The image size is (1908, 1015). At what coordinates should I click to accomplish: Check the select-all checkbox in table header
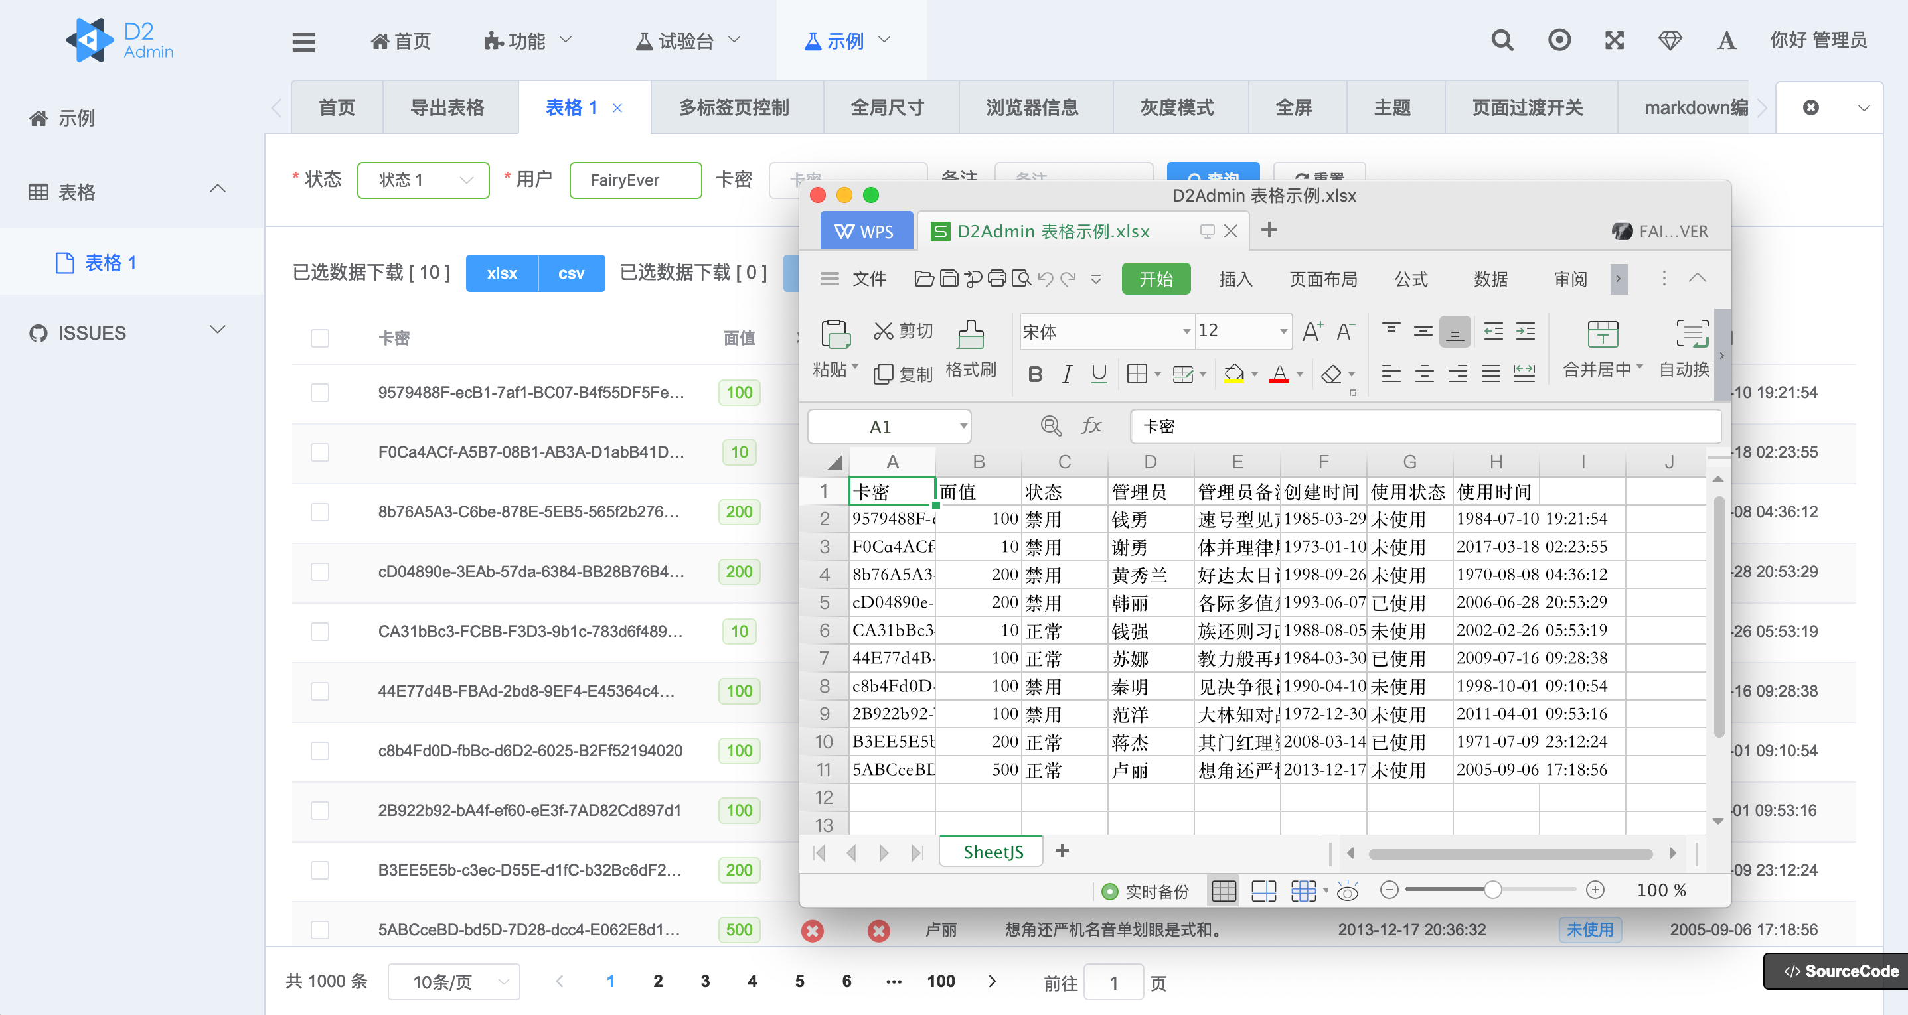[320, 338]
